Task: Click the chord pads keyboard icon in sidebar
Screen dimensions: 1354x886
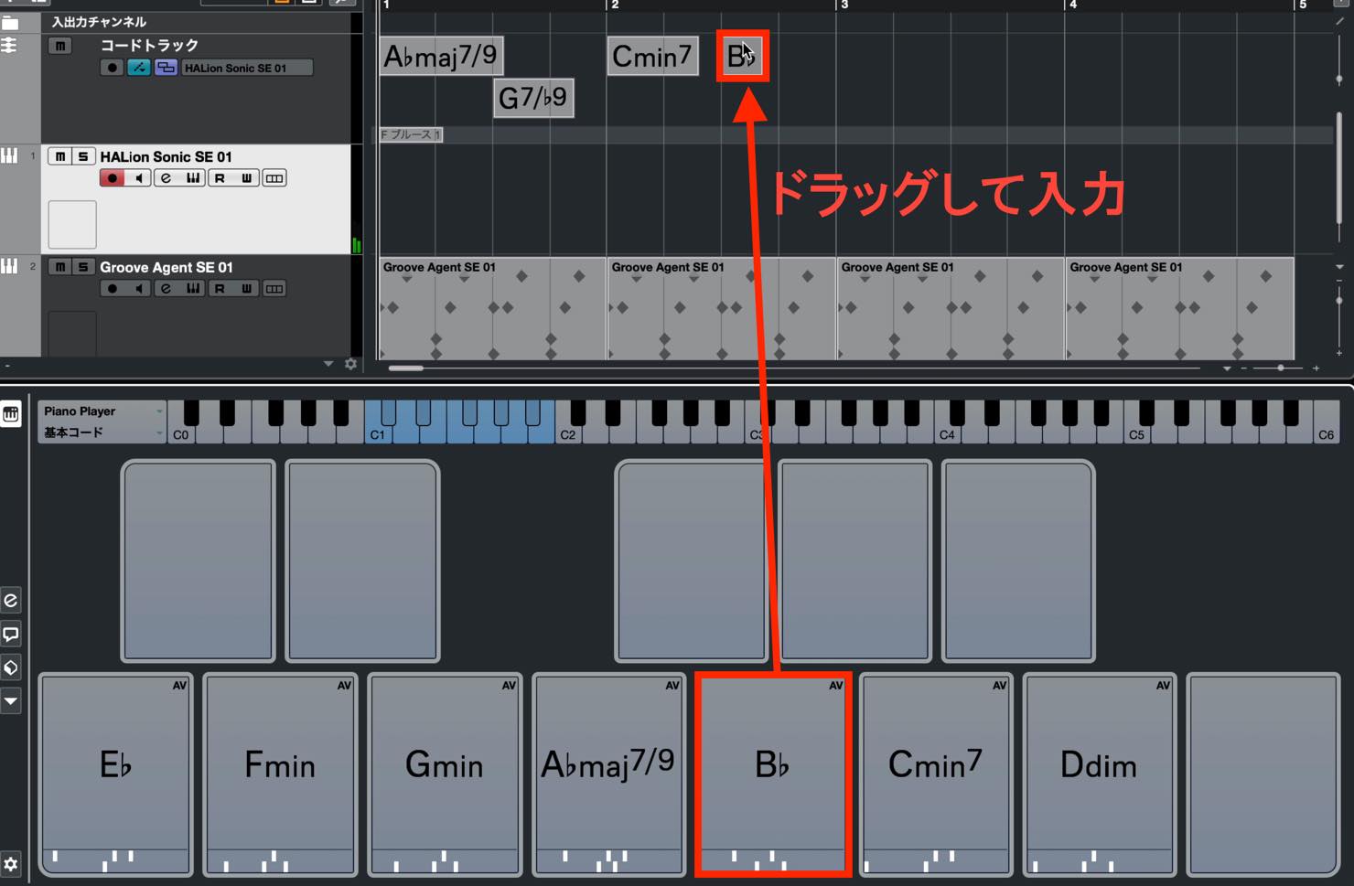Action: pyautogui.click(x=11, y=414)
